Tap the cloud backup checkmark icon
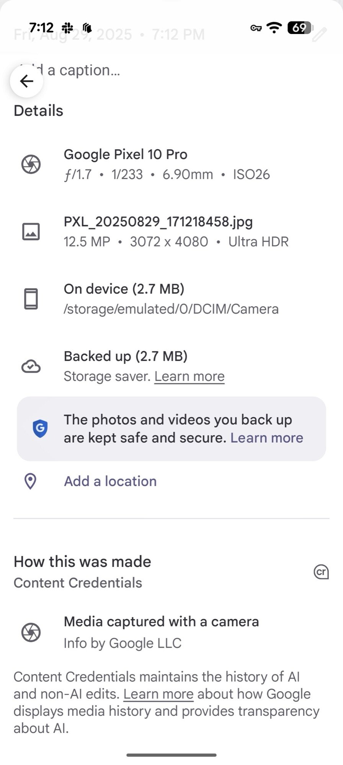 (31, 366)
